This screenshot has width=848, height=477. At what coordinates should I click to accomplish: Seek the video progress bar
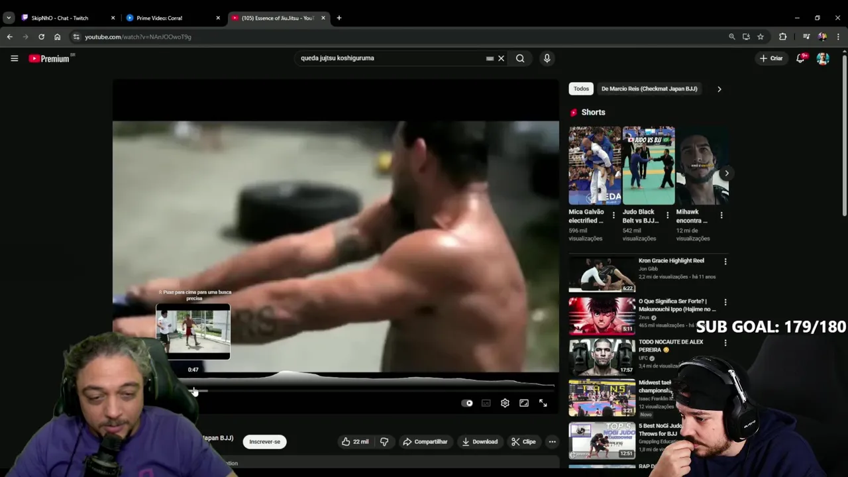click(x=335, y=391)
